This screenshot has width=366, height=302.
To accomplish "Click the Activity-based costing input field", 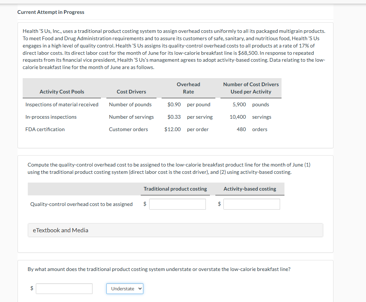I will pos(252,204).
